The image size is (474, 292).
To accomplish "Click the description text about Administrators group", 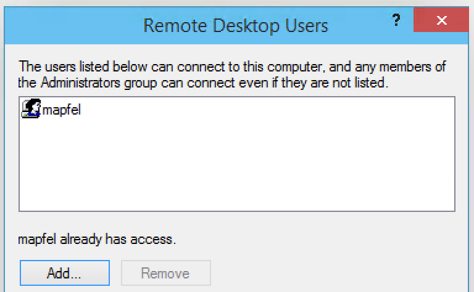I will tap(232, 75).
